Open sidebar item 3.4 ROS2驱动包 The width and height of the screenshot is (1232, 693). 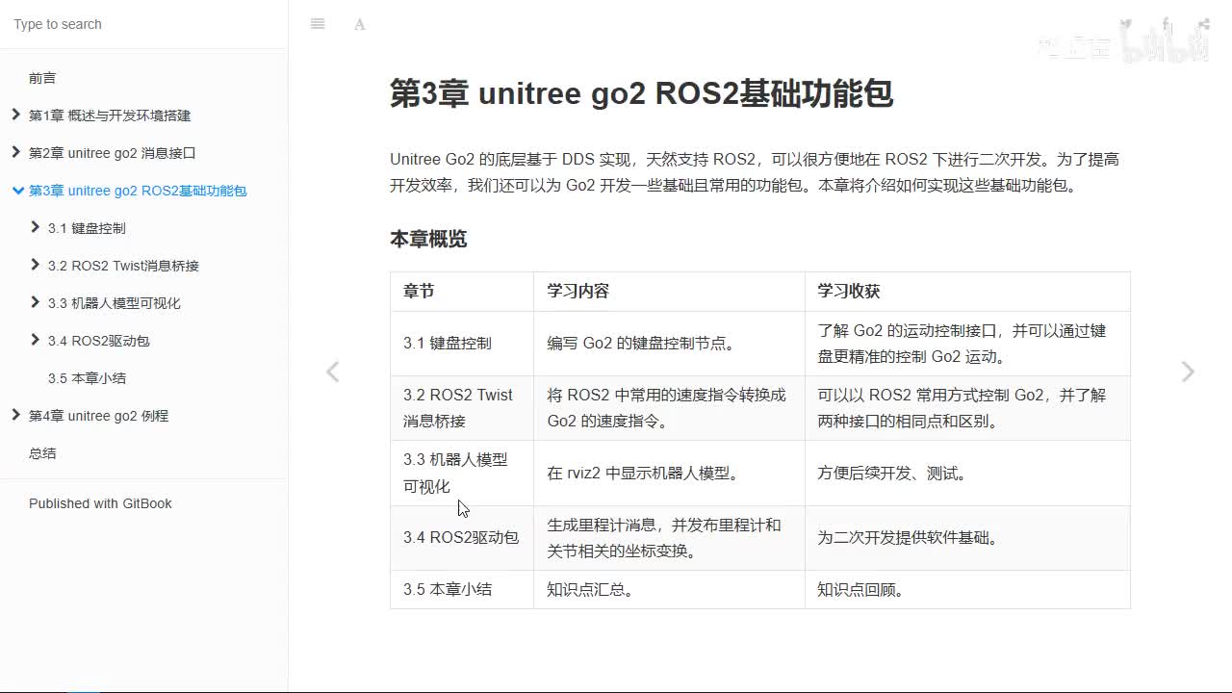coord(99,341)
